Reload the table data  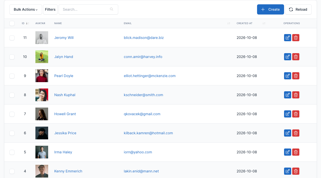[298, 9]
